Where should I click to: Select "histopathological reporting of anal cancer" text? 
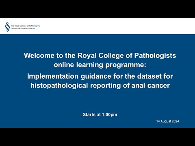(x=100, y=86)
